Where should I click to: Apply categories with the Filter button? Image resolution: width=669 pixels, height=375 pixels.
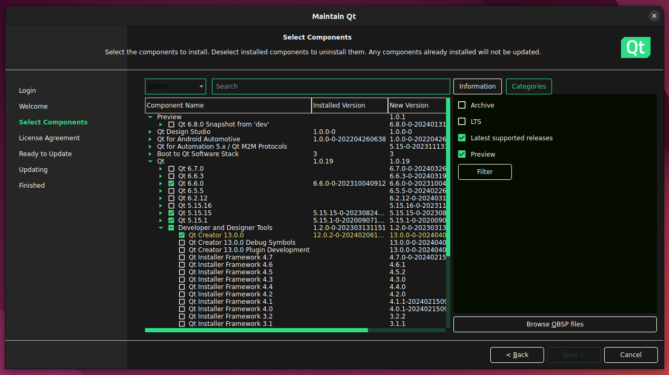coord(485,172)
